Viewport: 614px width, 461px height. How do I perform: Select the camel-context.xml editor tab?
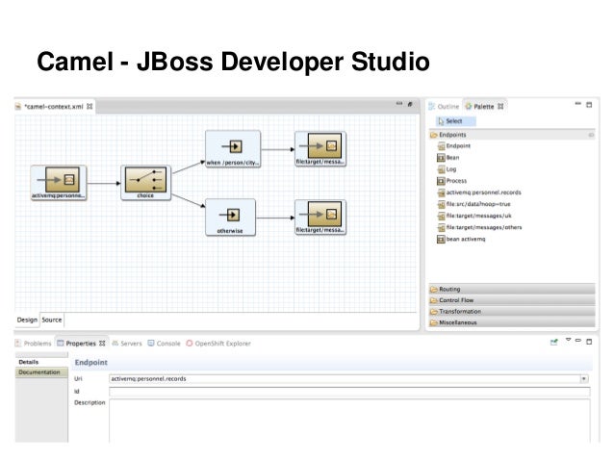point(54,107)
